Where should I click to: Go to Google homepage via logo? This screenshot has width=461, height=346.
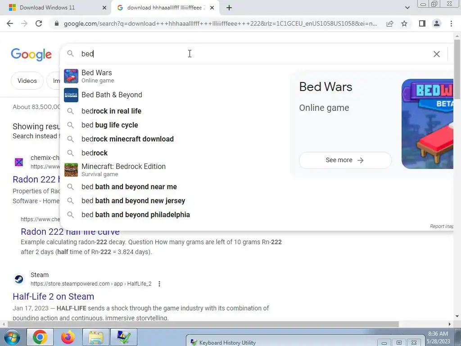click(31, 55)
